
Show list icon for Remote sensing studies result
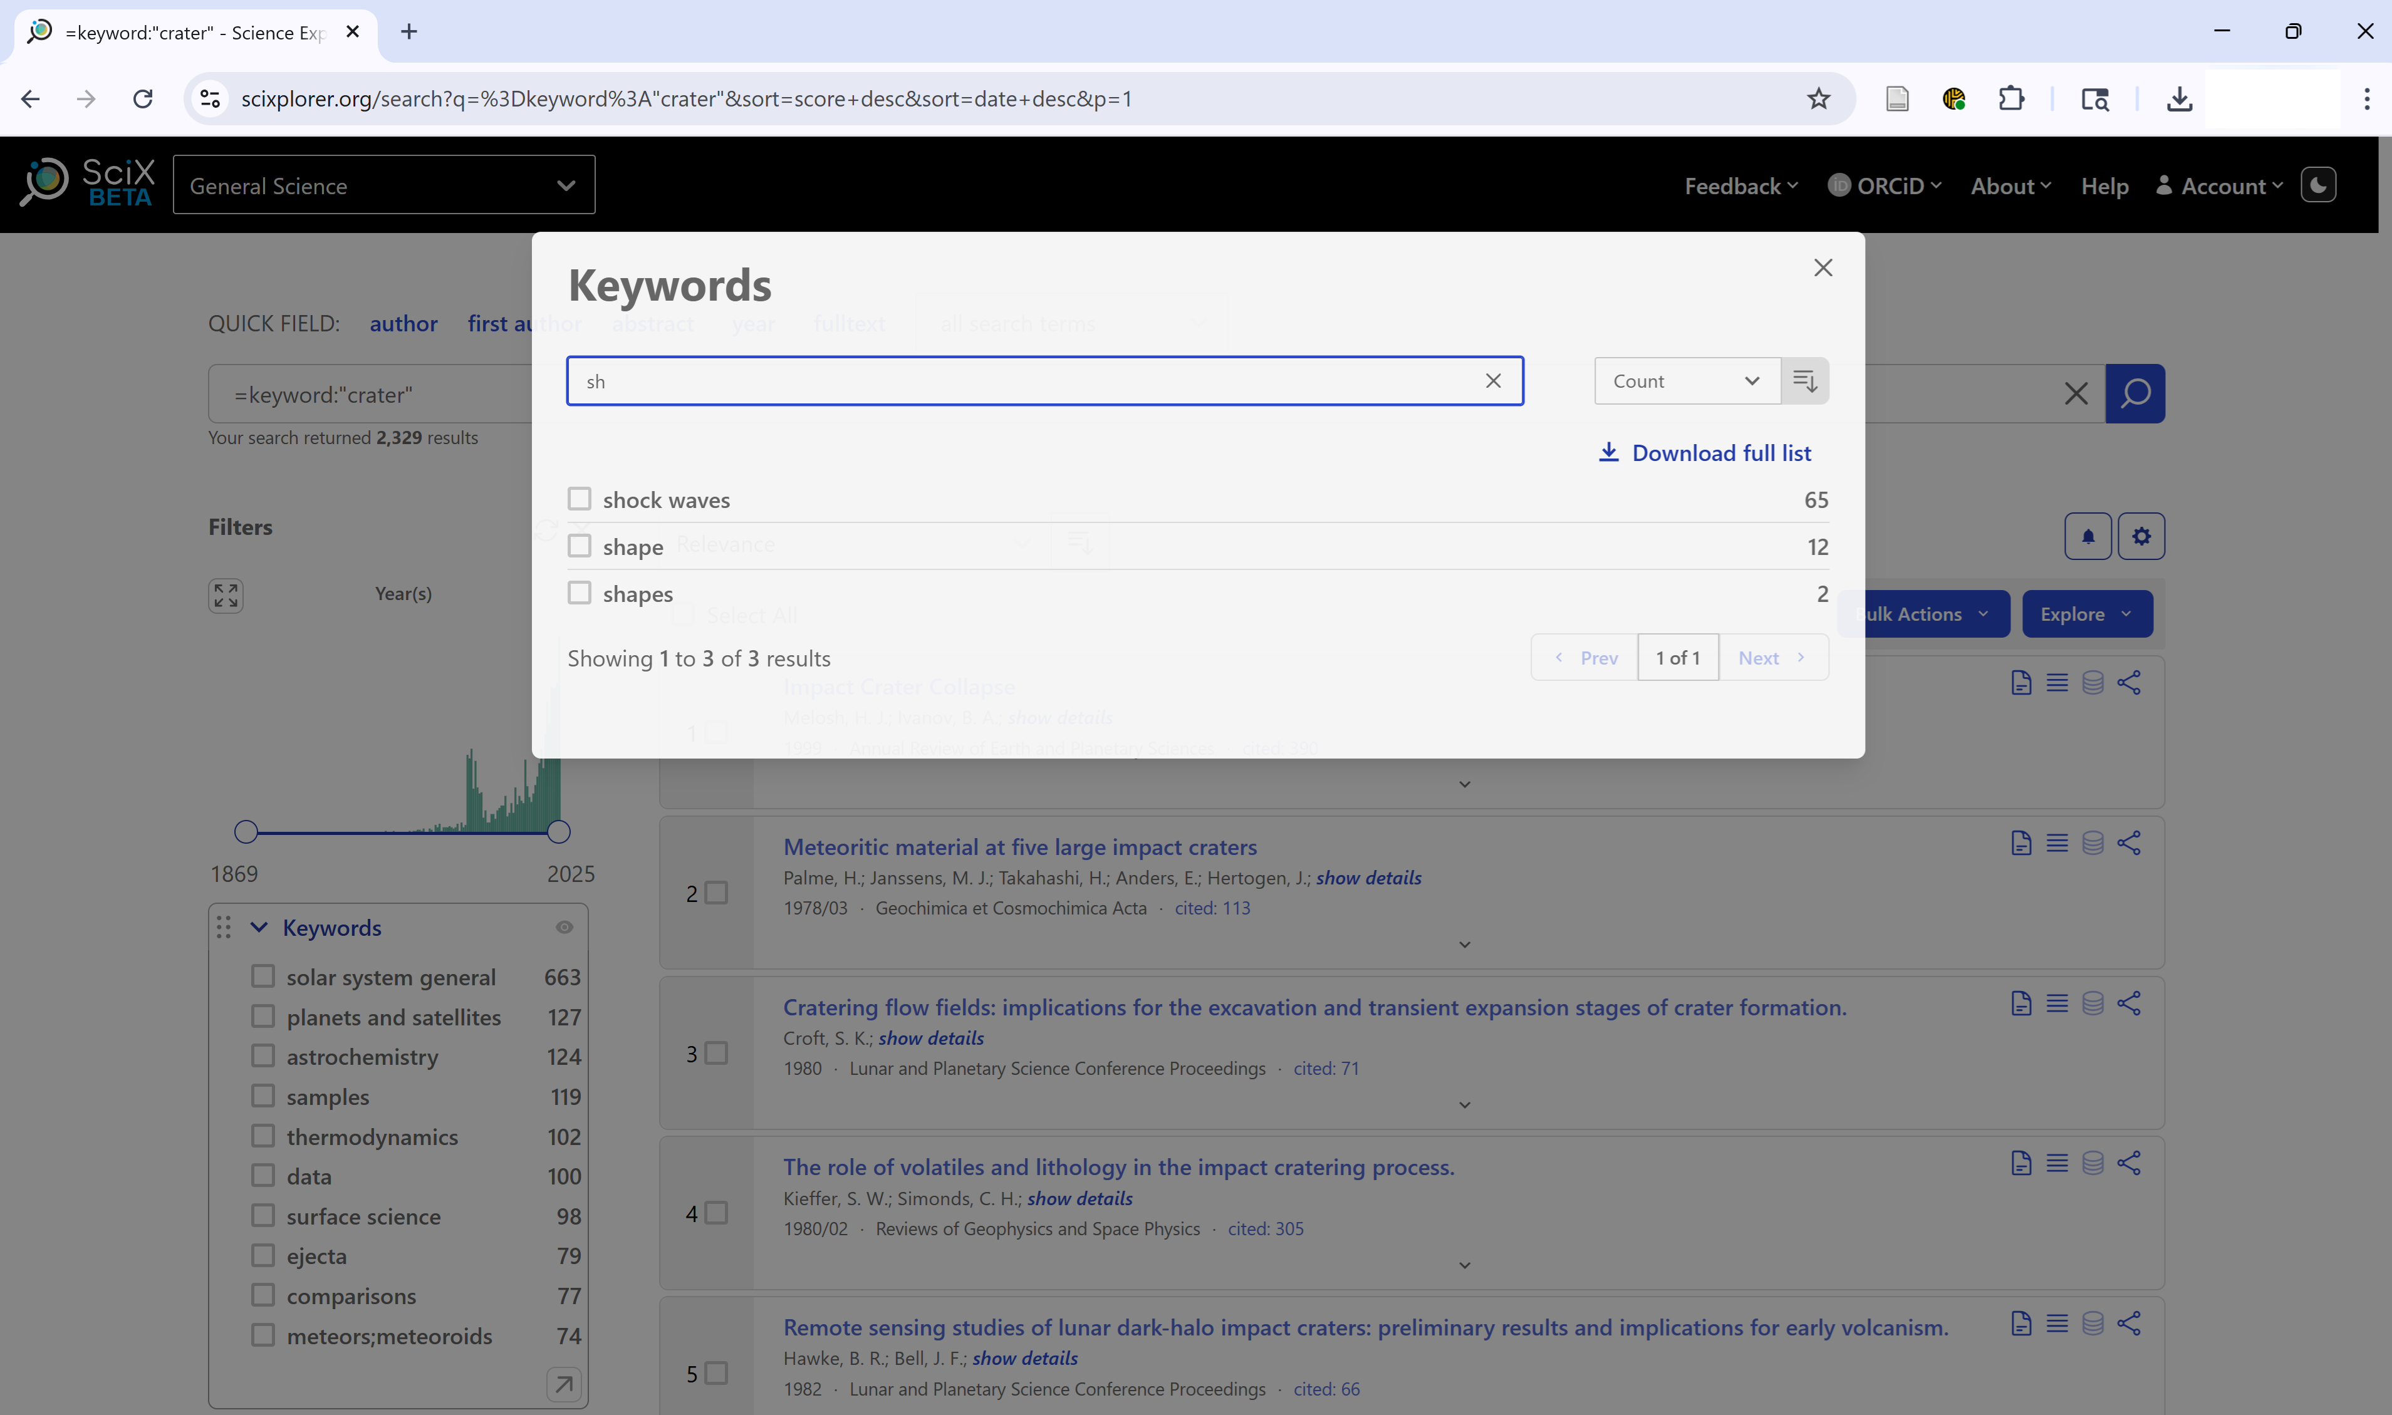coord(2056,1324)
